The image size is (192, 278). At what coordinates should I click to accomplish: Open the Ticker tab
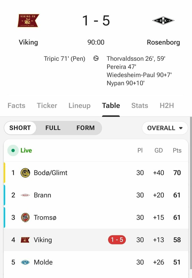coord(47,105)
